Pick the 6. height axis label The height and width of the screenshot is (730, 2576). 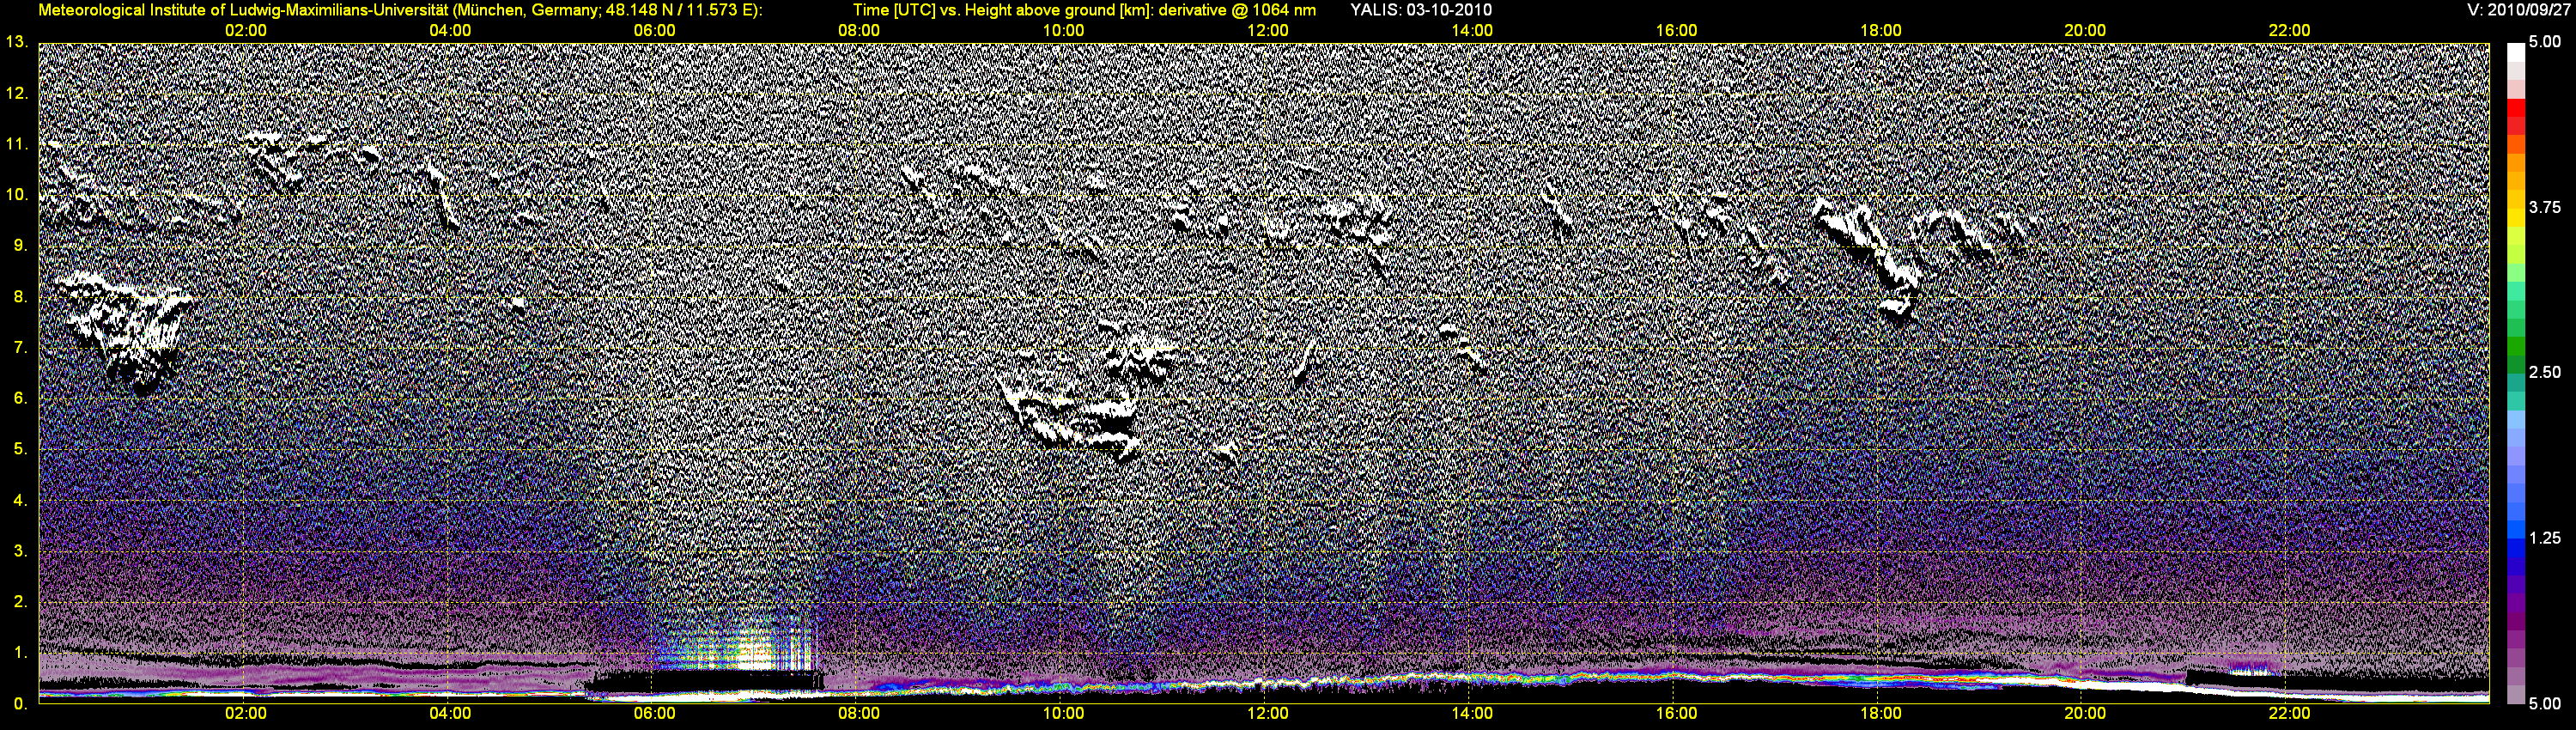(19, 398)
